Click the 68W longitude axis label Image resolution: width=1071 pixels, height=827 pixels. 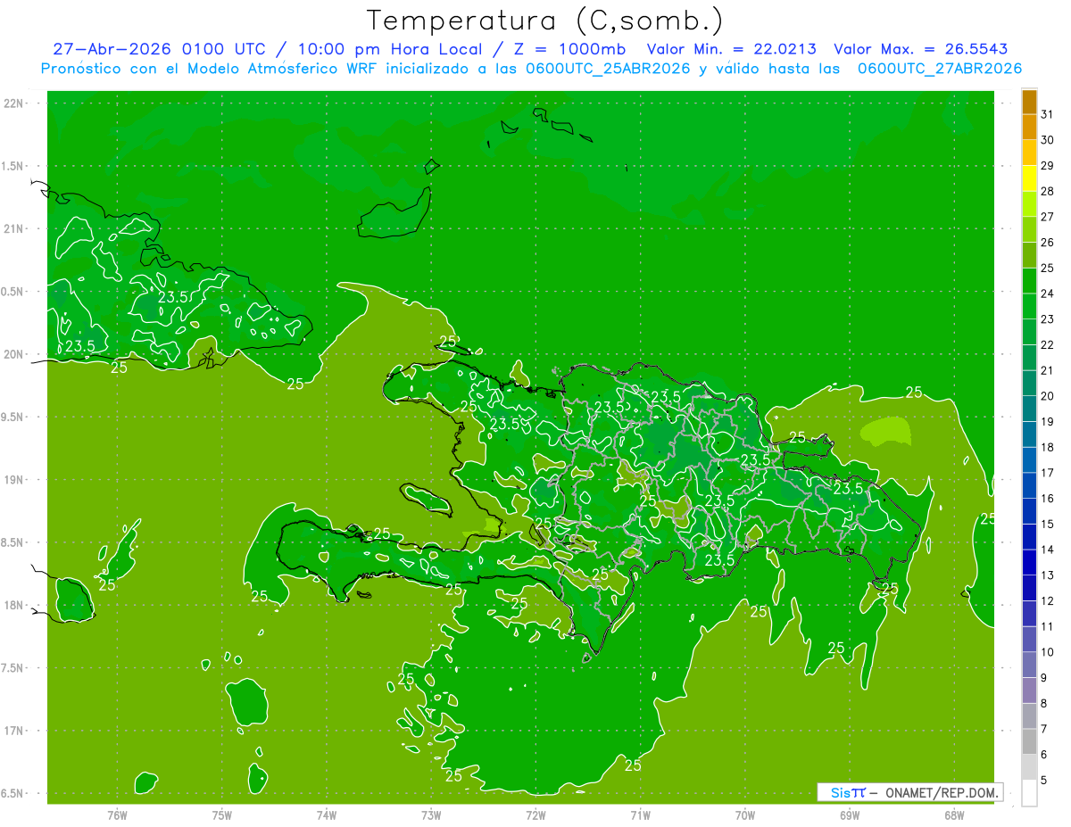pyautogui.click(x=954, y=815)
